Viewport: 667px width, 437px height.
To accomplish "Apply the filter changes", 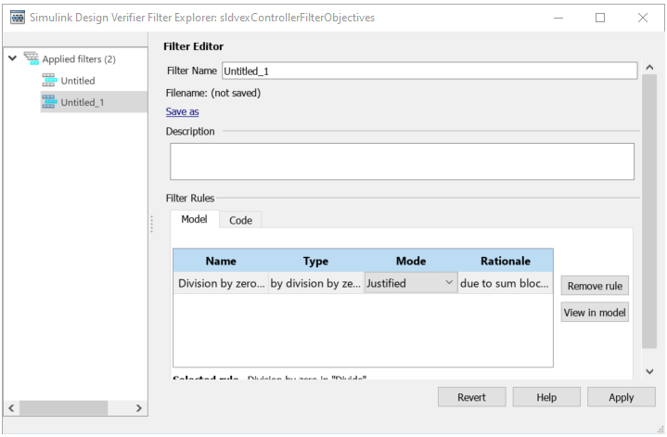I will pyautogui.click(x=621, y=397).
